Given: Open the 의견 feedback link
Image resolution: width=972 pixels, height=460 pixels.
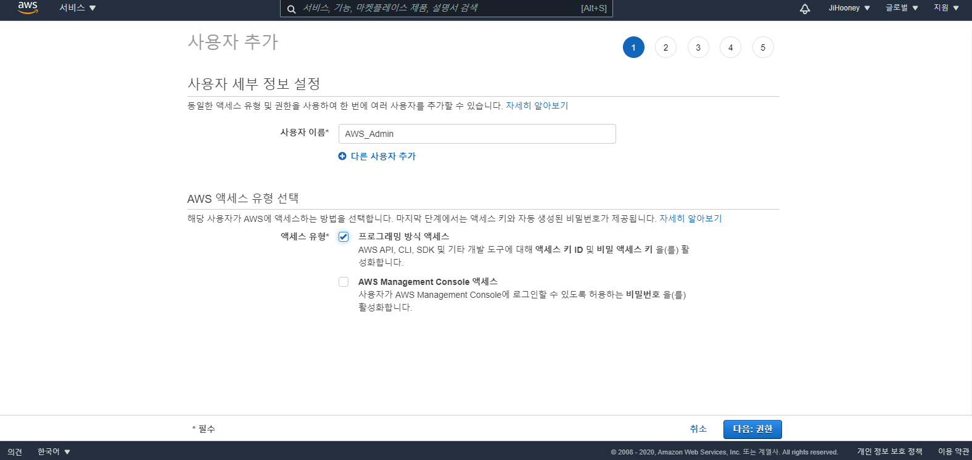Looking at the screenshot, I should [x=15, y=452].
